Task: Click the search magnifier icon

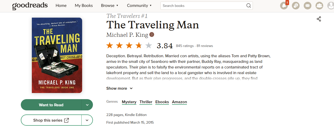Action: coord(249,6)
